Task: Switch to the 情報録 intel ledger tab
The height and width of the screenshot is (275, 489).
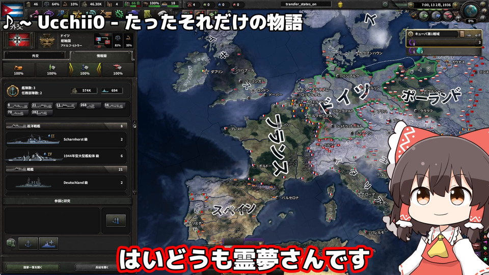Action: click(x=102, y=56)
